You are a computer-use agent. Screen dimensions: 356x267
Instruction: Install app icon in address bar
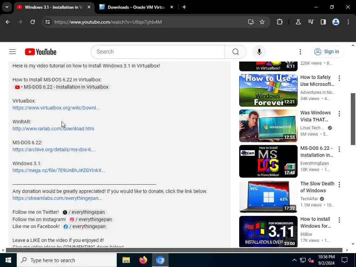click(x=251, y=22)
